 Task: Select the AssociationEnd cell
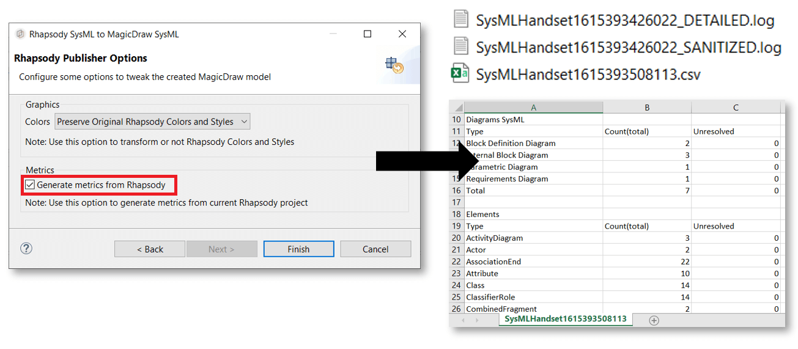[x=533, y=262]
